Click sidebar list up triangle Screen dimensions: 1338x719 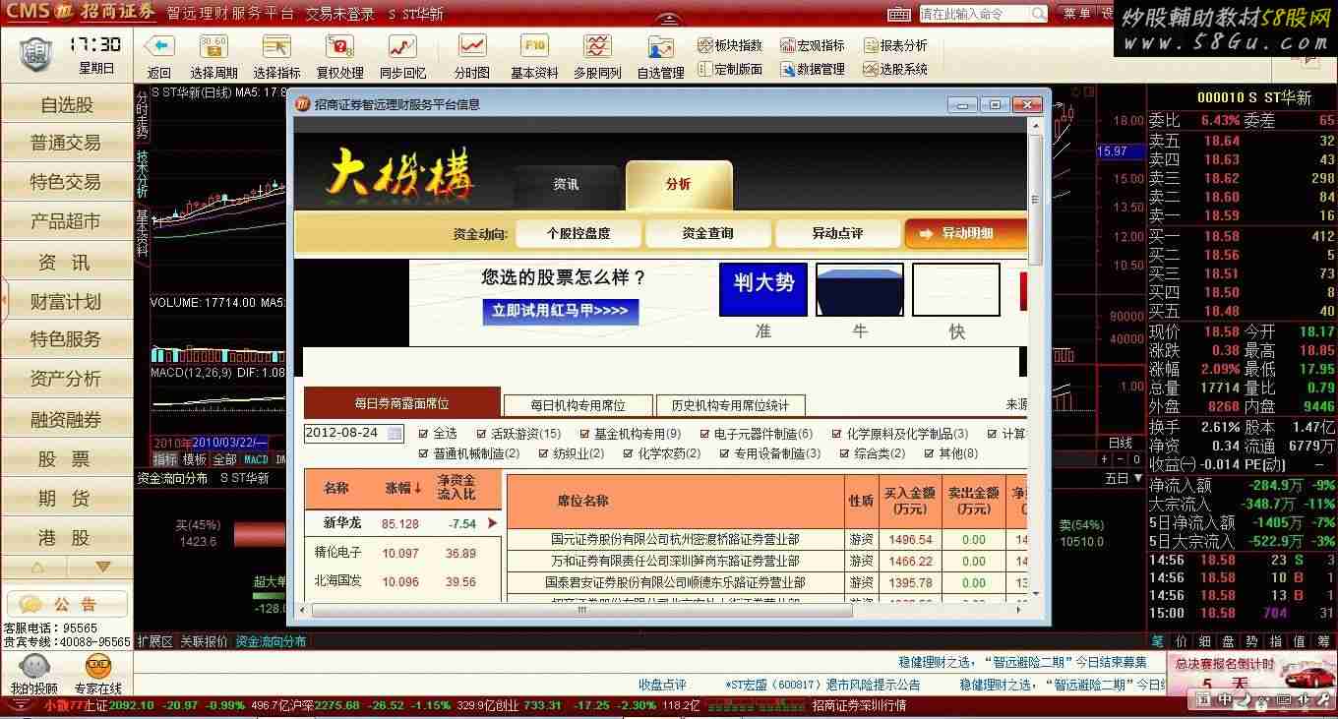click(38, 567)
